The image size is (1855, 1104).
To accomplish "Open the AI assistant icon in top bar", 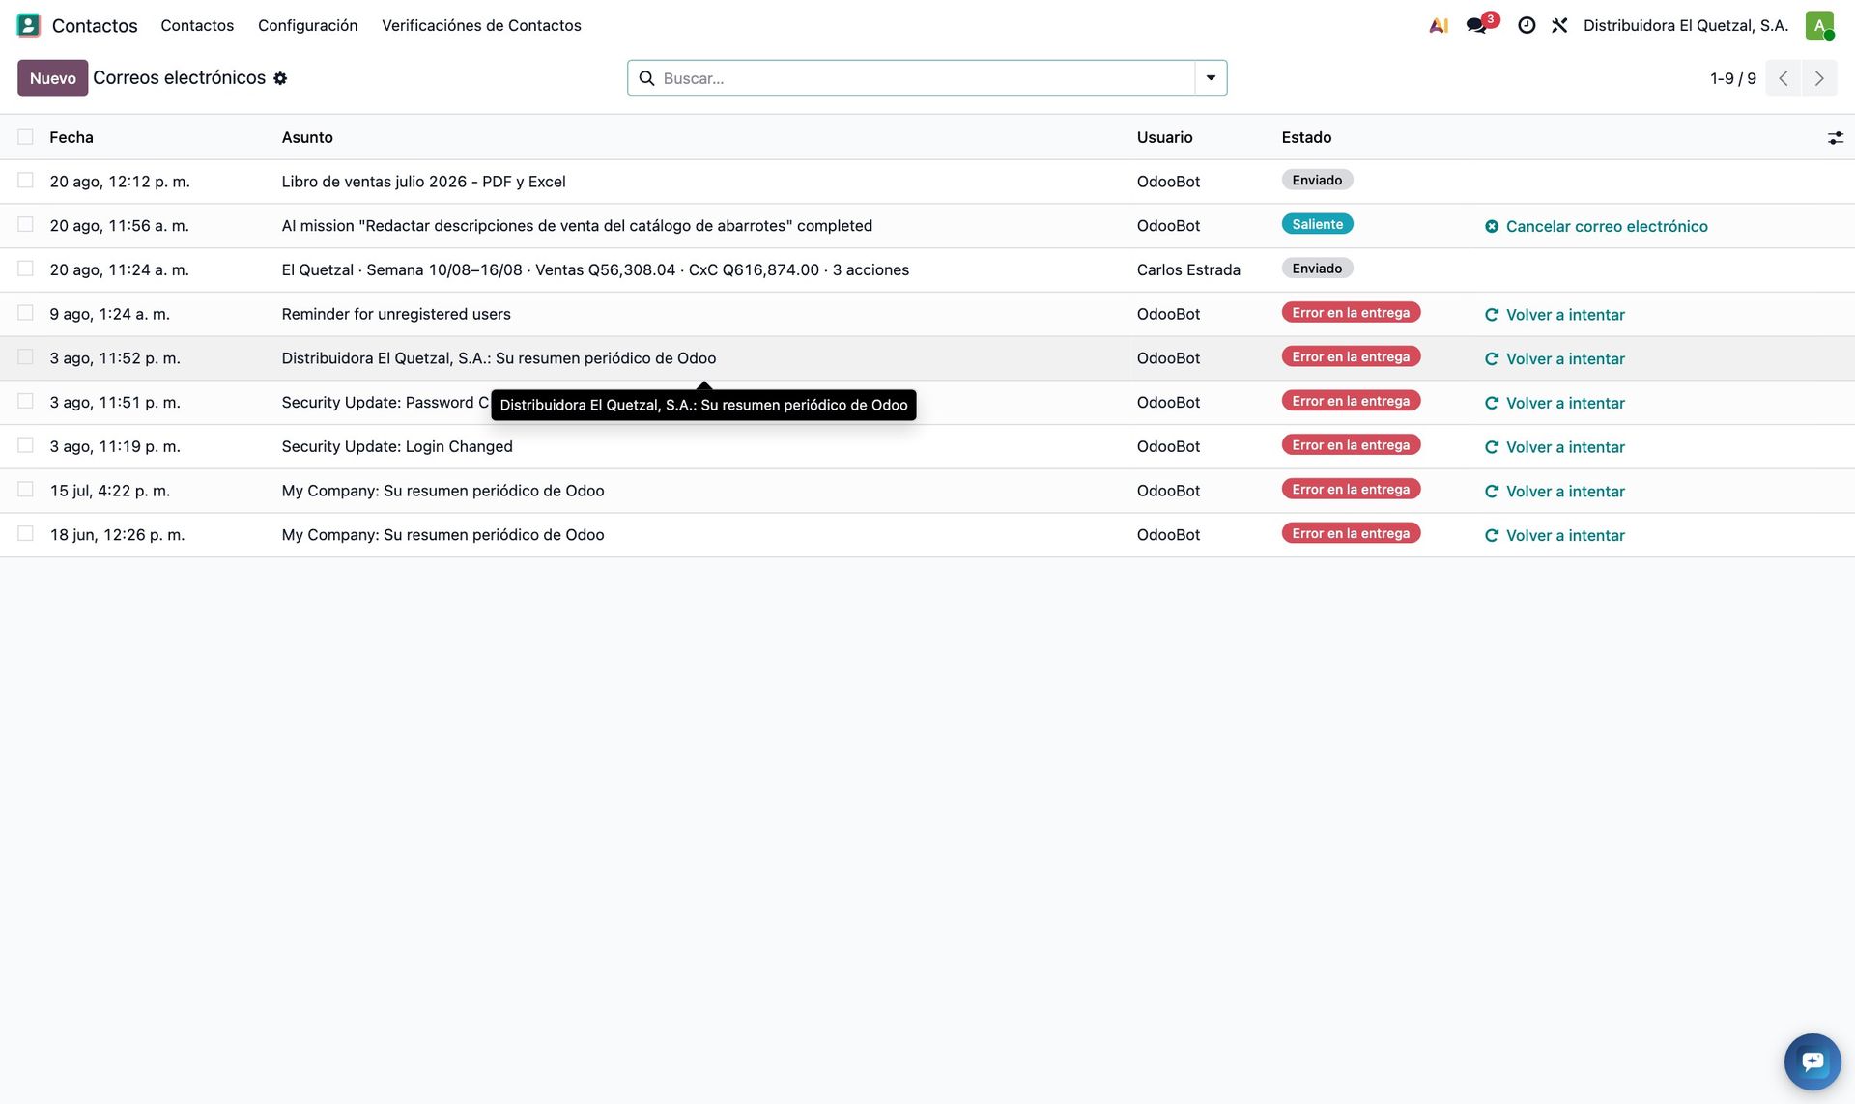I will coord(1439,25).
